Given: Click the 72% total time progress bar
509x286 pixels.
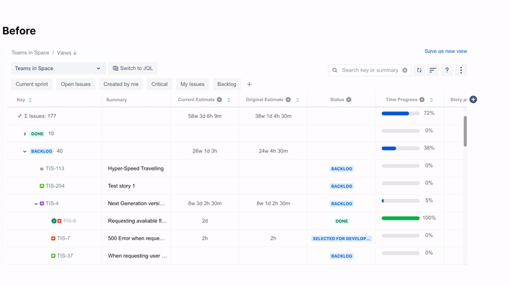Looking at the screenshot, I should (401, 114).
